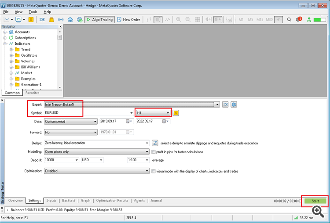
Task: Open expert settings gear beside Expert field
Action: coord(234,104)
